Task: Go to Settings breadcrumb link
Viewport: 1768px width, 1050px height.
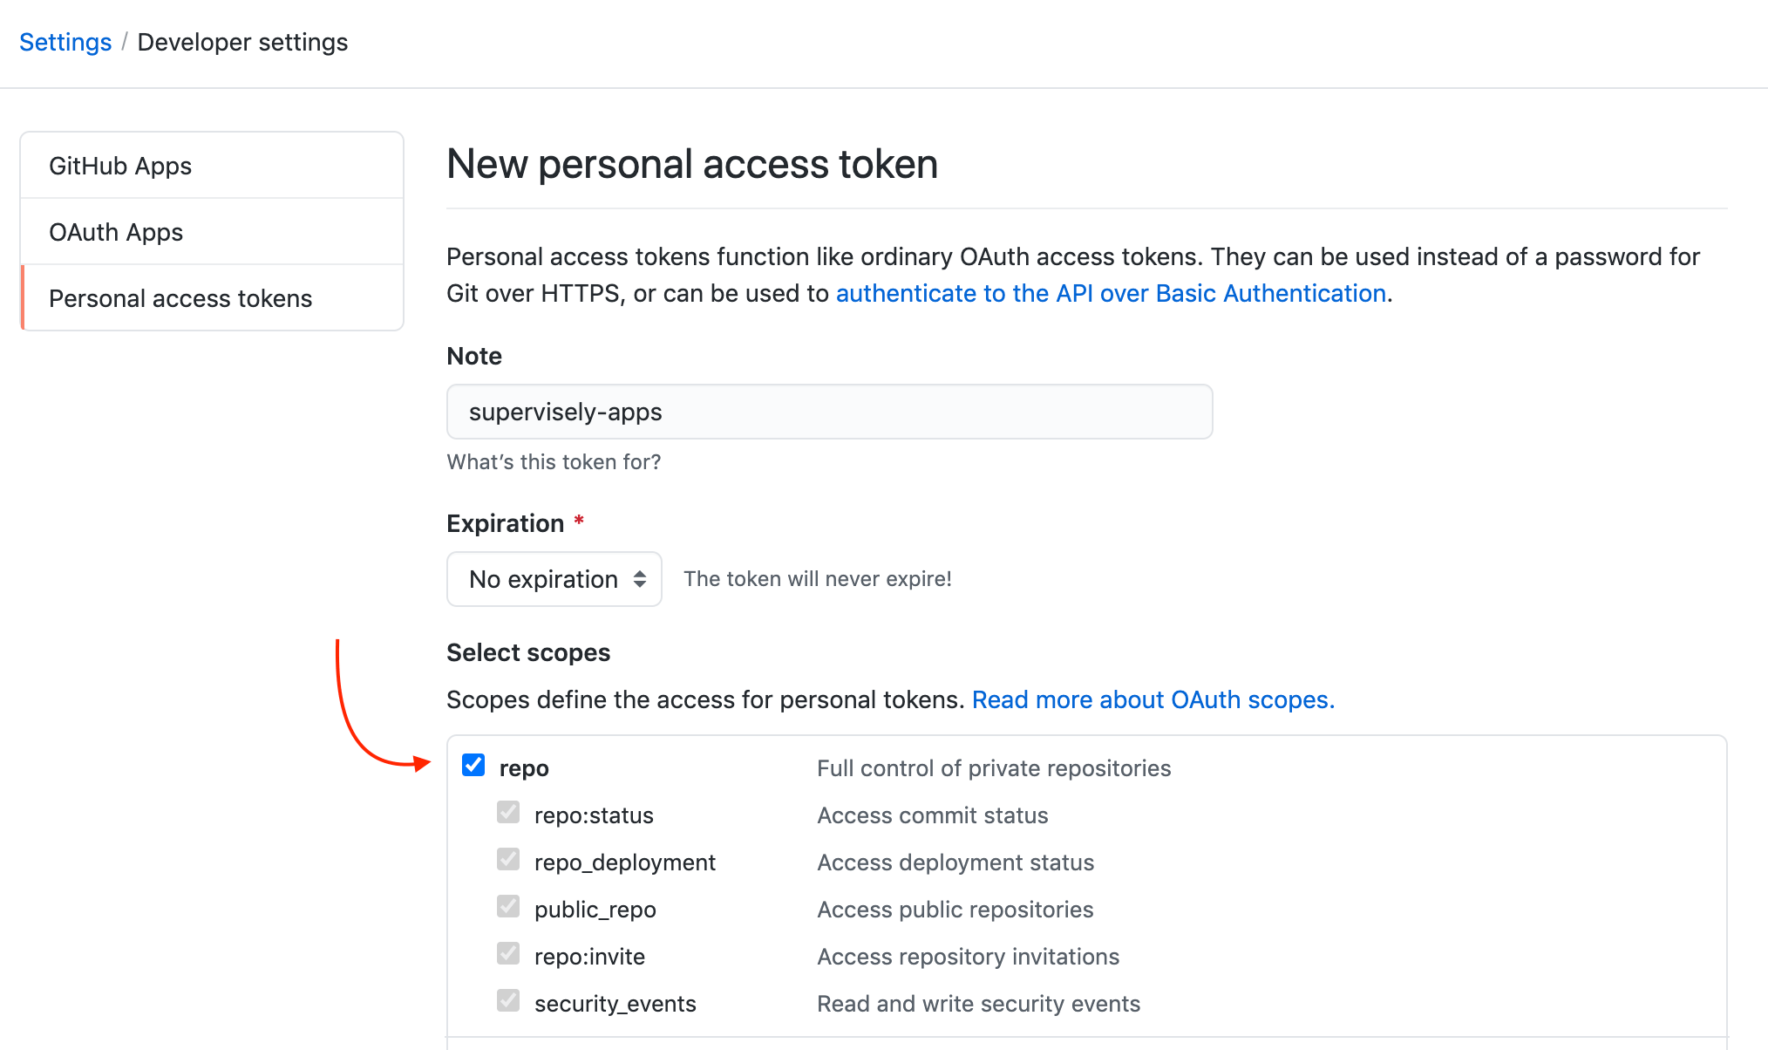Action: [65, 42]
